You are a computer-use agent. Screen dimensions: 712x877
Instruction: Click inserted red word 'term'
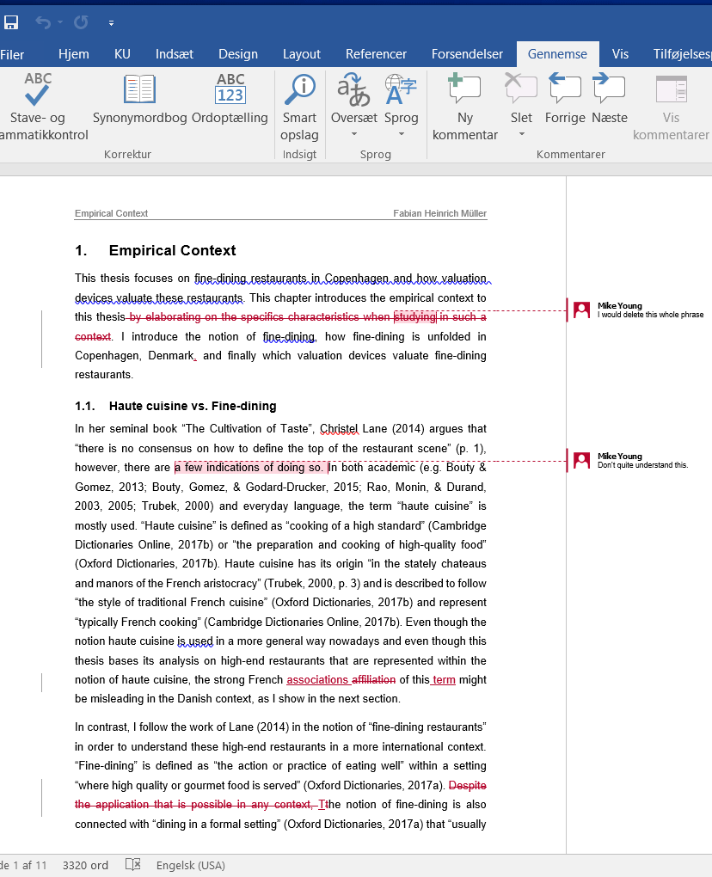(444, 680)
